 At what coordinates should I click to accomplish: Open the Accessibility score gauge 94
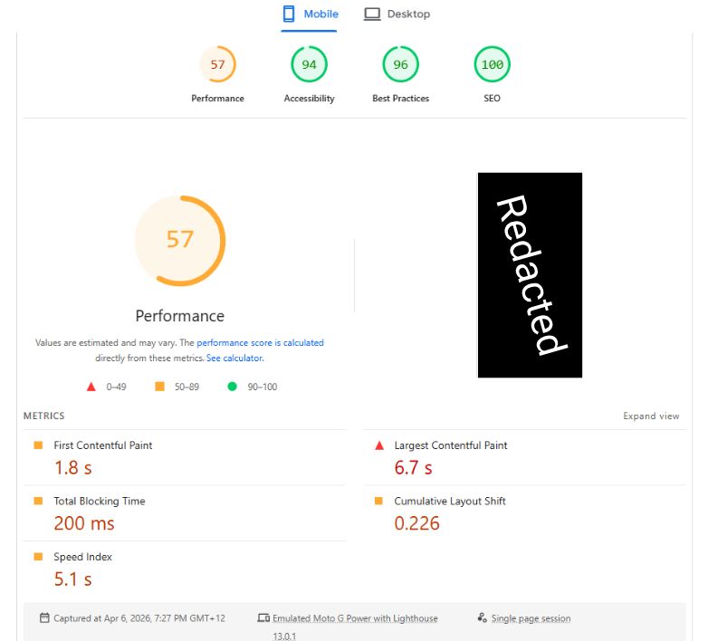(x=310, y=64)
